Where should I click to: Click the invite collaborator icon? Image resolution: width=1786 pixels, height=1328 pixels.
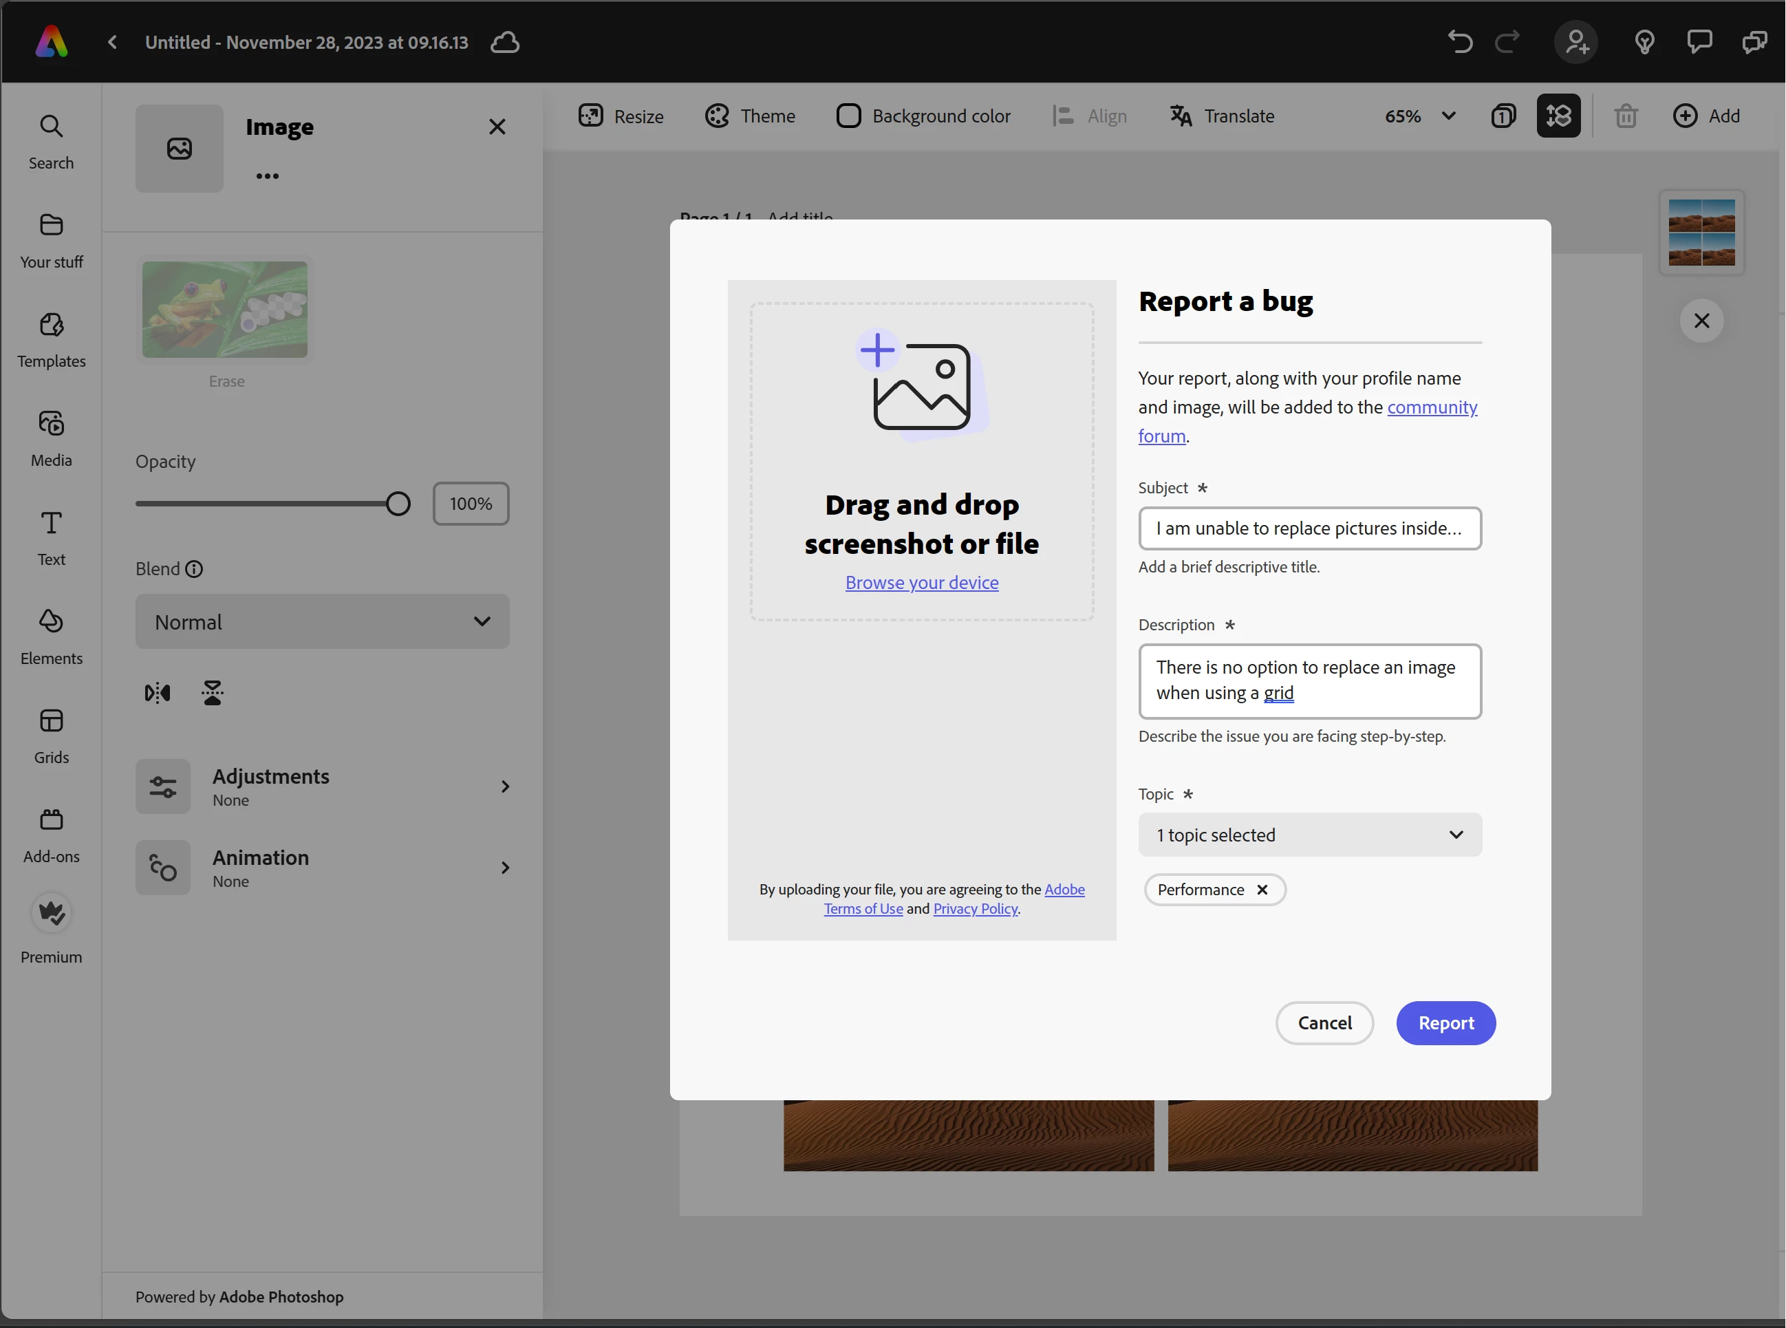tap(1576, 42)
